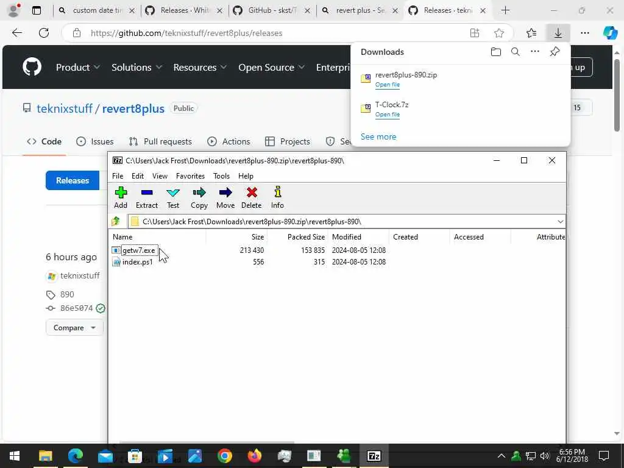Click the blue Releases button
Viewport: 624px width, 468px height.
(73, 180)
